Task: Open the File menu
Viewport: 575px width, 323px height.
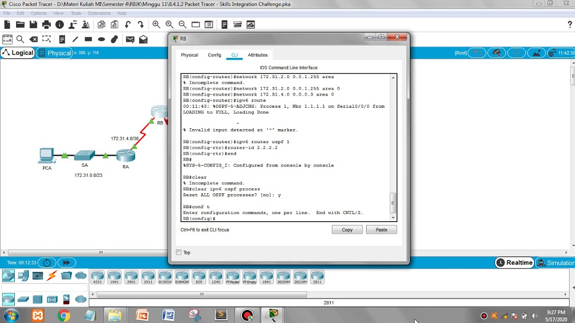Action: point(7,13)
